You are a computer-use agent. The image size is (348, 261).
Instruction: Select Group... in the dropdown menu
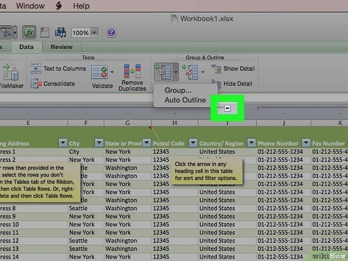178,90
